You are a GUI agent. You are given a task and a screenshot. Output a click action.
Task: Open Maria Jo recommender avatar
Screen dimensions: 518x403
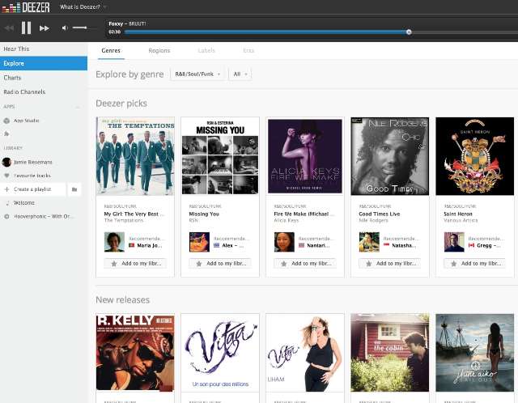pyautogui.click(x=114, y=242)
